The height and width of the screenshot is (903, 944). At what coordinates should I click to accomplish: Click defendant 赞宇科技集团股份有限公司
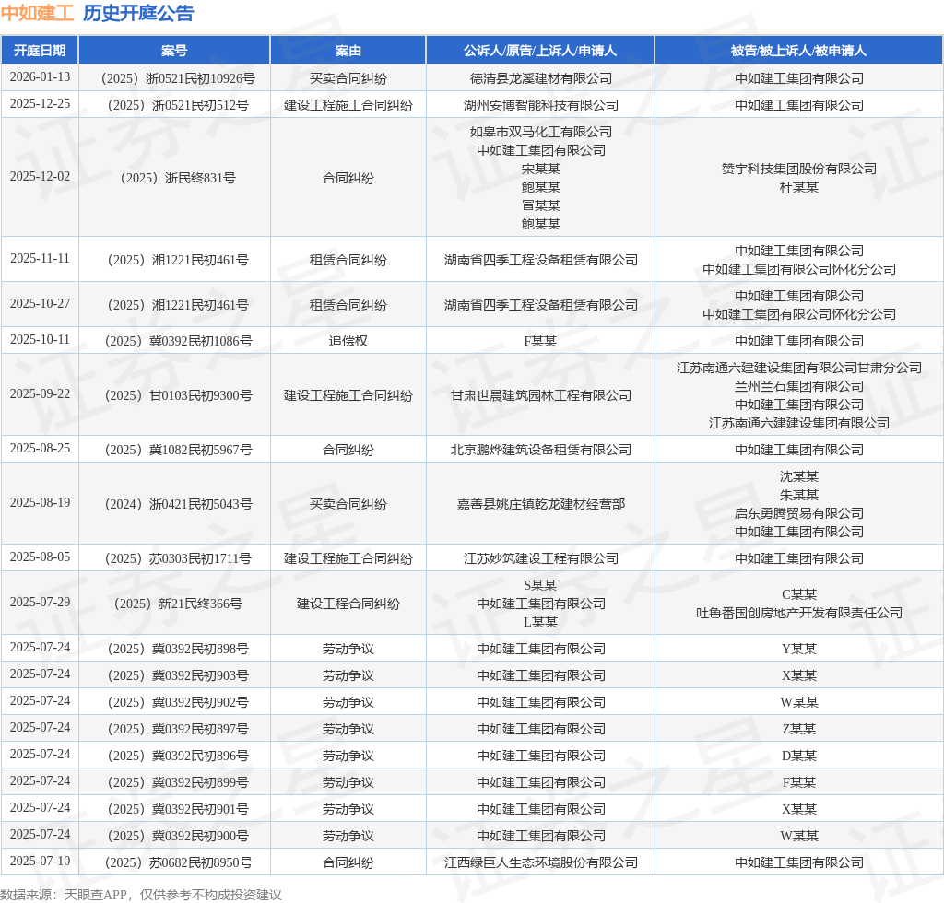click(x=799, y=169)
